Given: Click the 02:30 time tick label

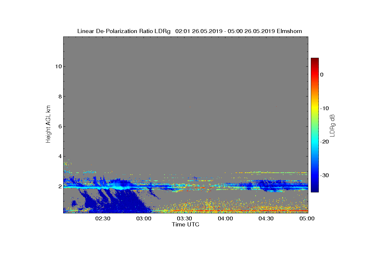Looking at the screenshot, I should (x=103, y=218).
